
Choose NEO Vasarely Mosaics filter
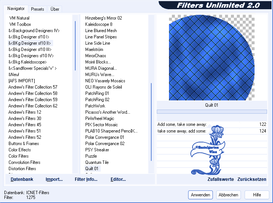pyautogui.click(x=105, y=81)
